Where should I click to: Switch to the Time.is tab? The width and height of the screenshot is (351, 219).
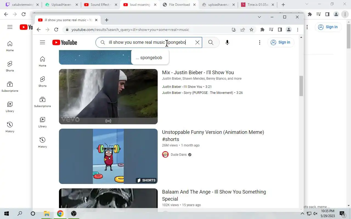point(258,5)
